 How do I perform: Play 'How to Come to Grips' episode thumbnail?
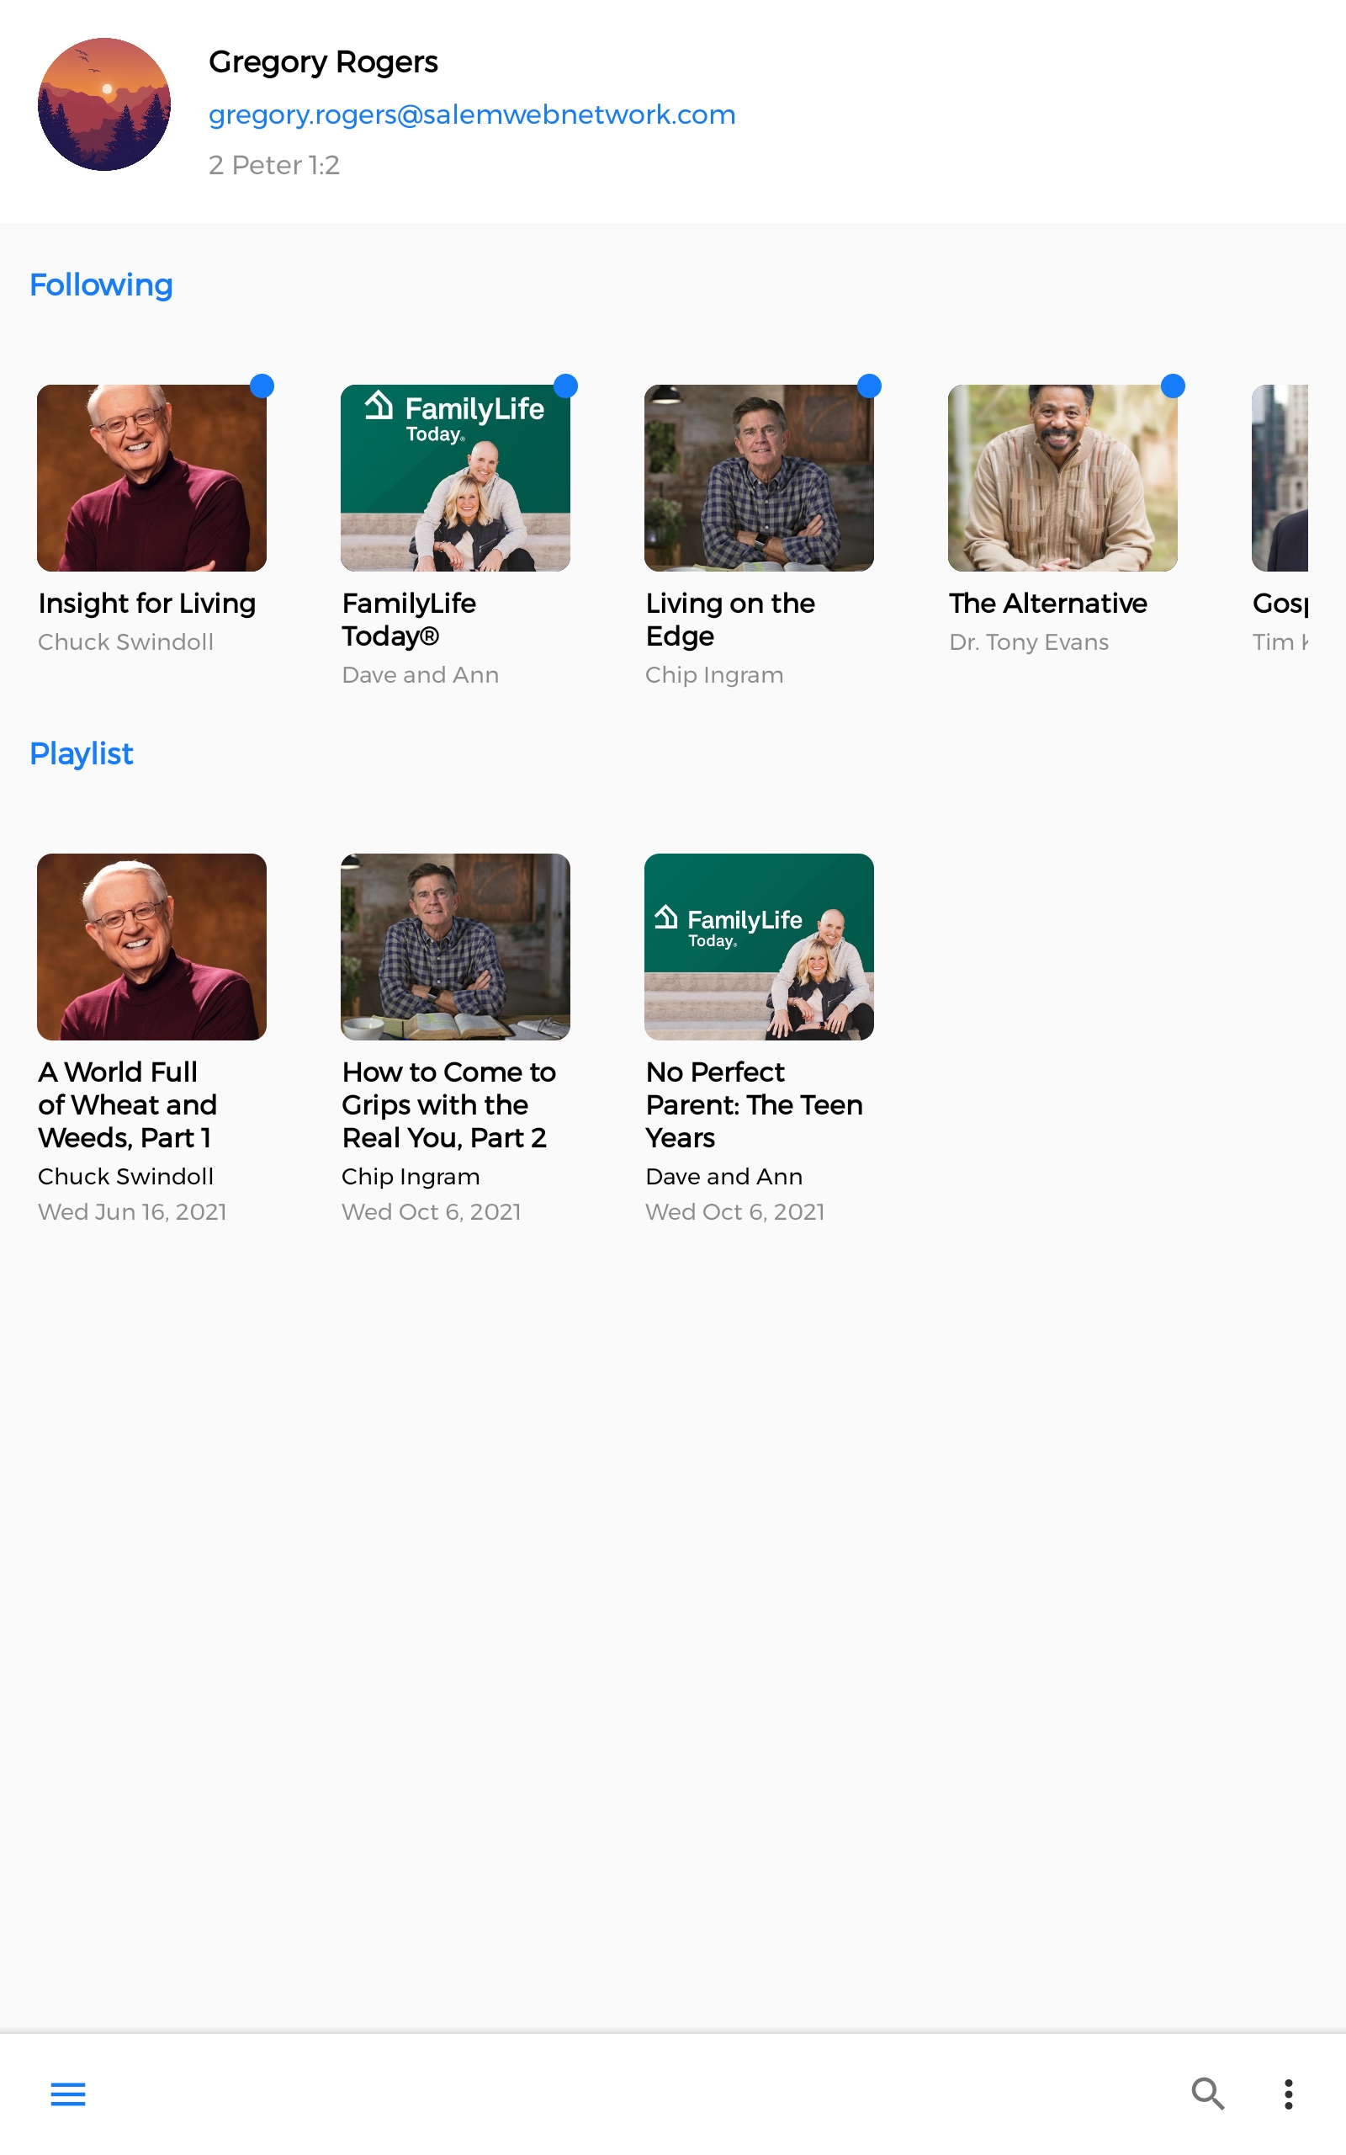coord(455,946)
